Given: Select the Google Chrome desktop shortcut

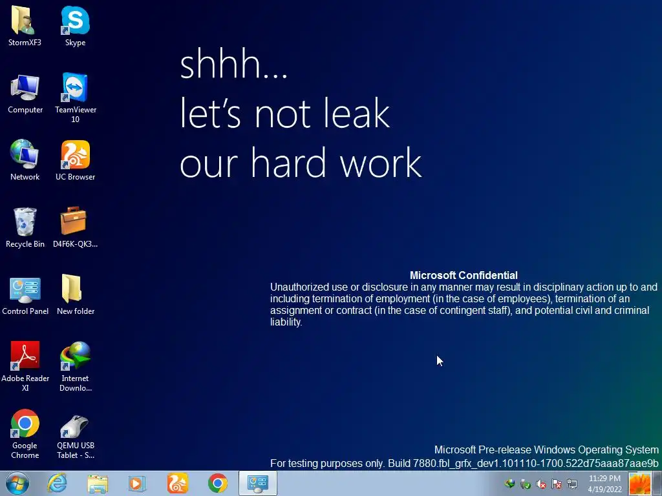Looking at the screenshot, I should [x=25, y=433].
